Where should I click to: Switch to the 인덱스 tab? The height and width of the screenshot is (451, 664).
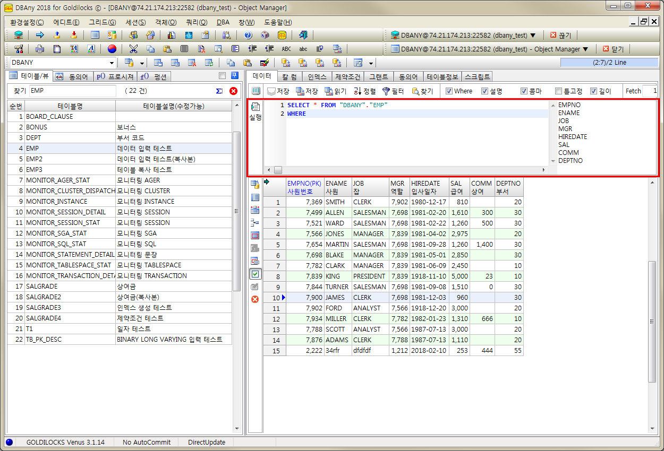click(x=318, y=76)
